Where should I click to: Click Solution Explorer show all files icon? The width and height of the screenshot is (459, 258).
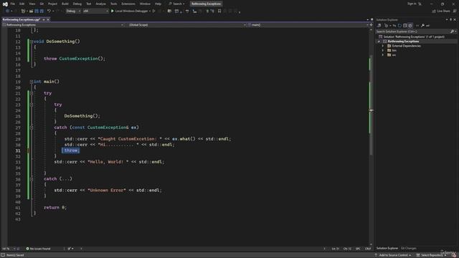(410, 26)
